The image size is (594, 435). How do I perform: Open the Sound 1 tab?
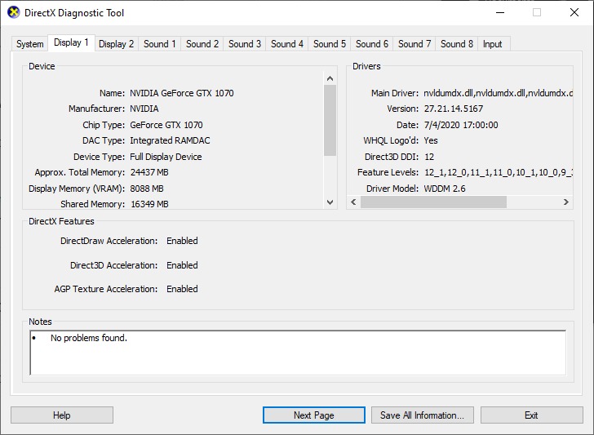(159, 44)
